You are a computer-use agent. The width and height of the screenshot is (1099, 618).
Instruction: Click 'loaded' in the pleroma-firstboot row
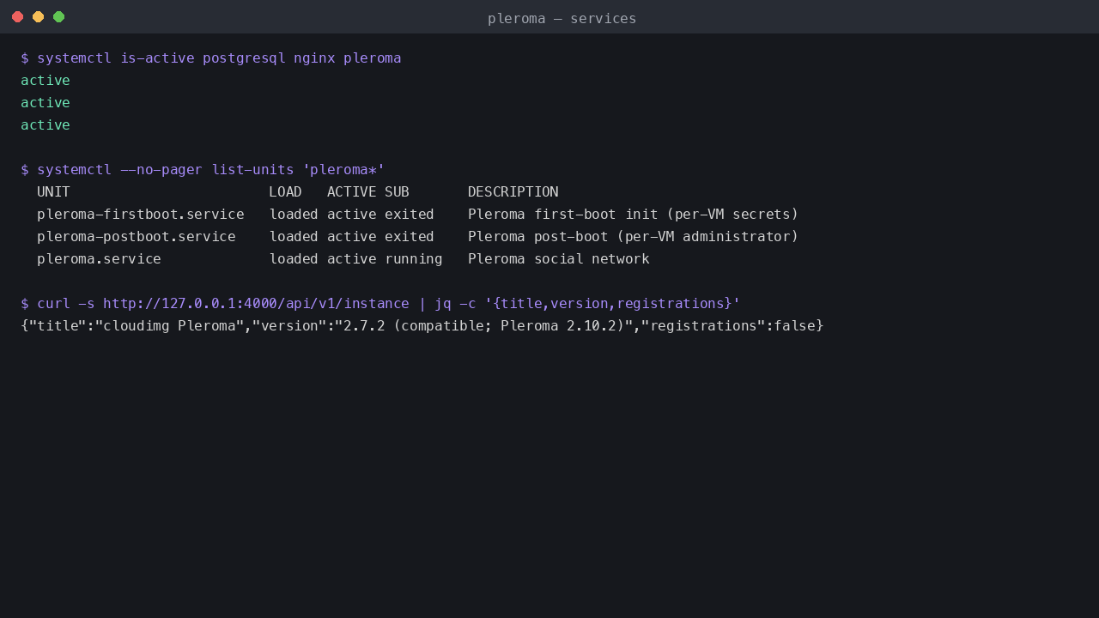(x=294, y=215)
